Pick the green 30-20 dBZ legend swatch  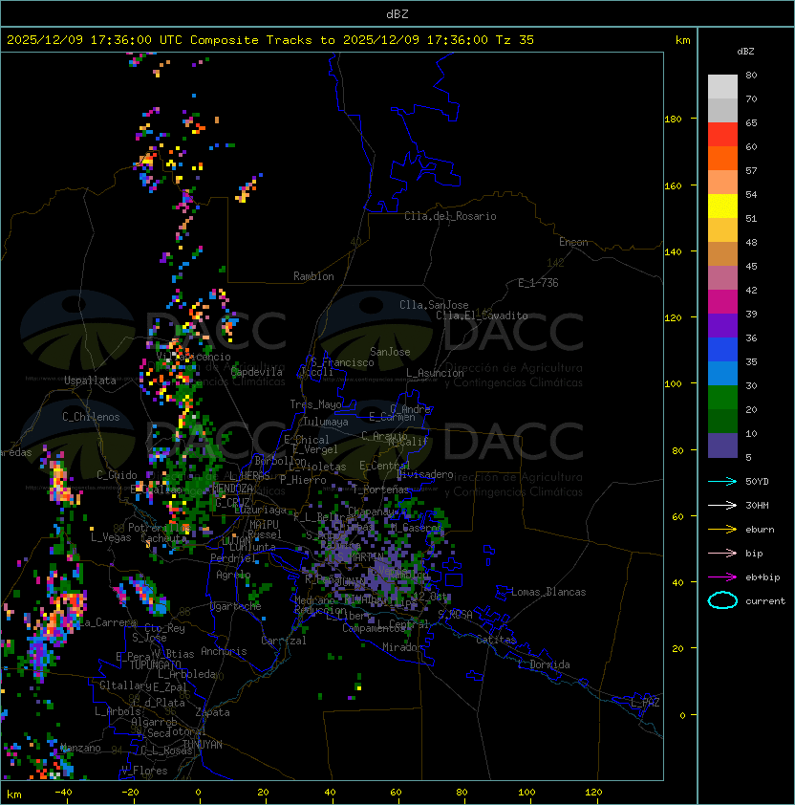pos(722,398)
